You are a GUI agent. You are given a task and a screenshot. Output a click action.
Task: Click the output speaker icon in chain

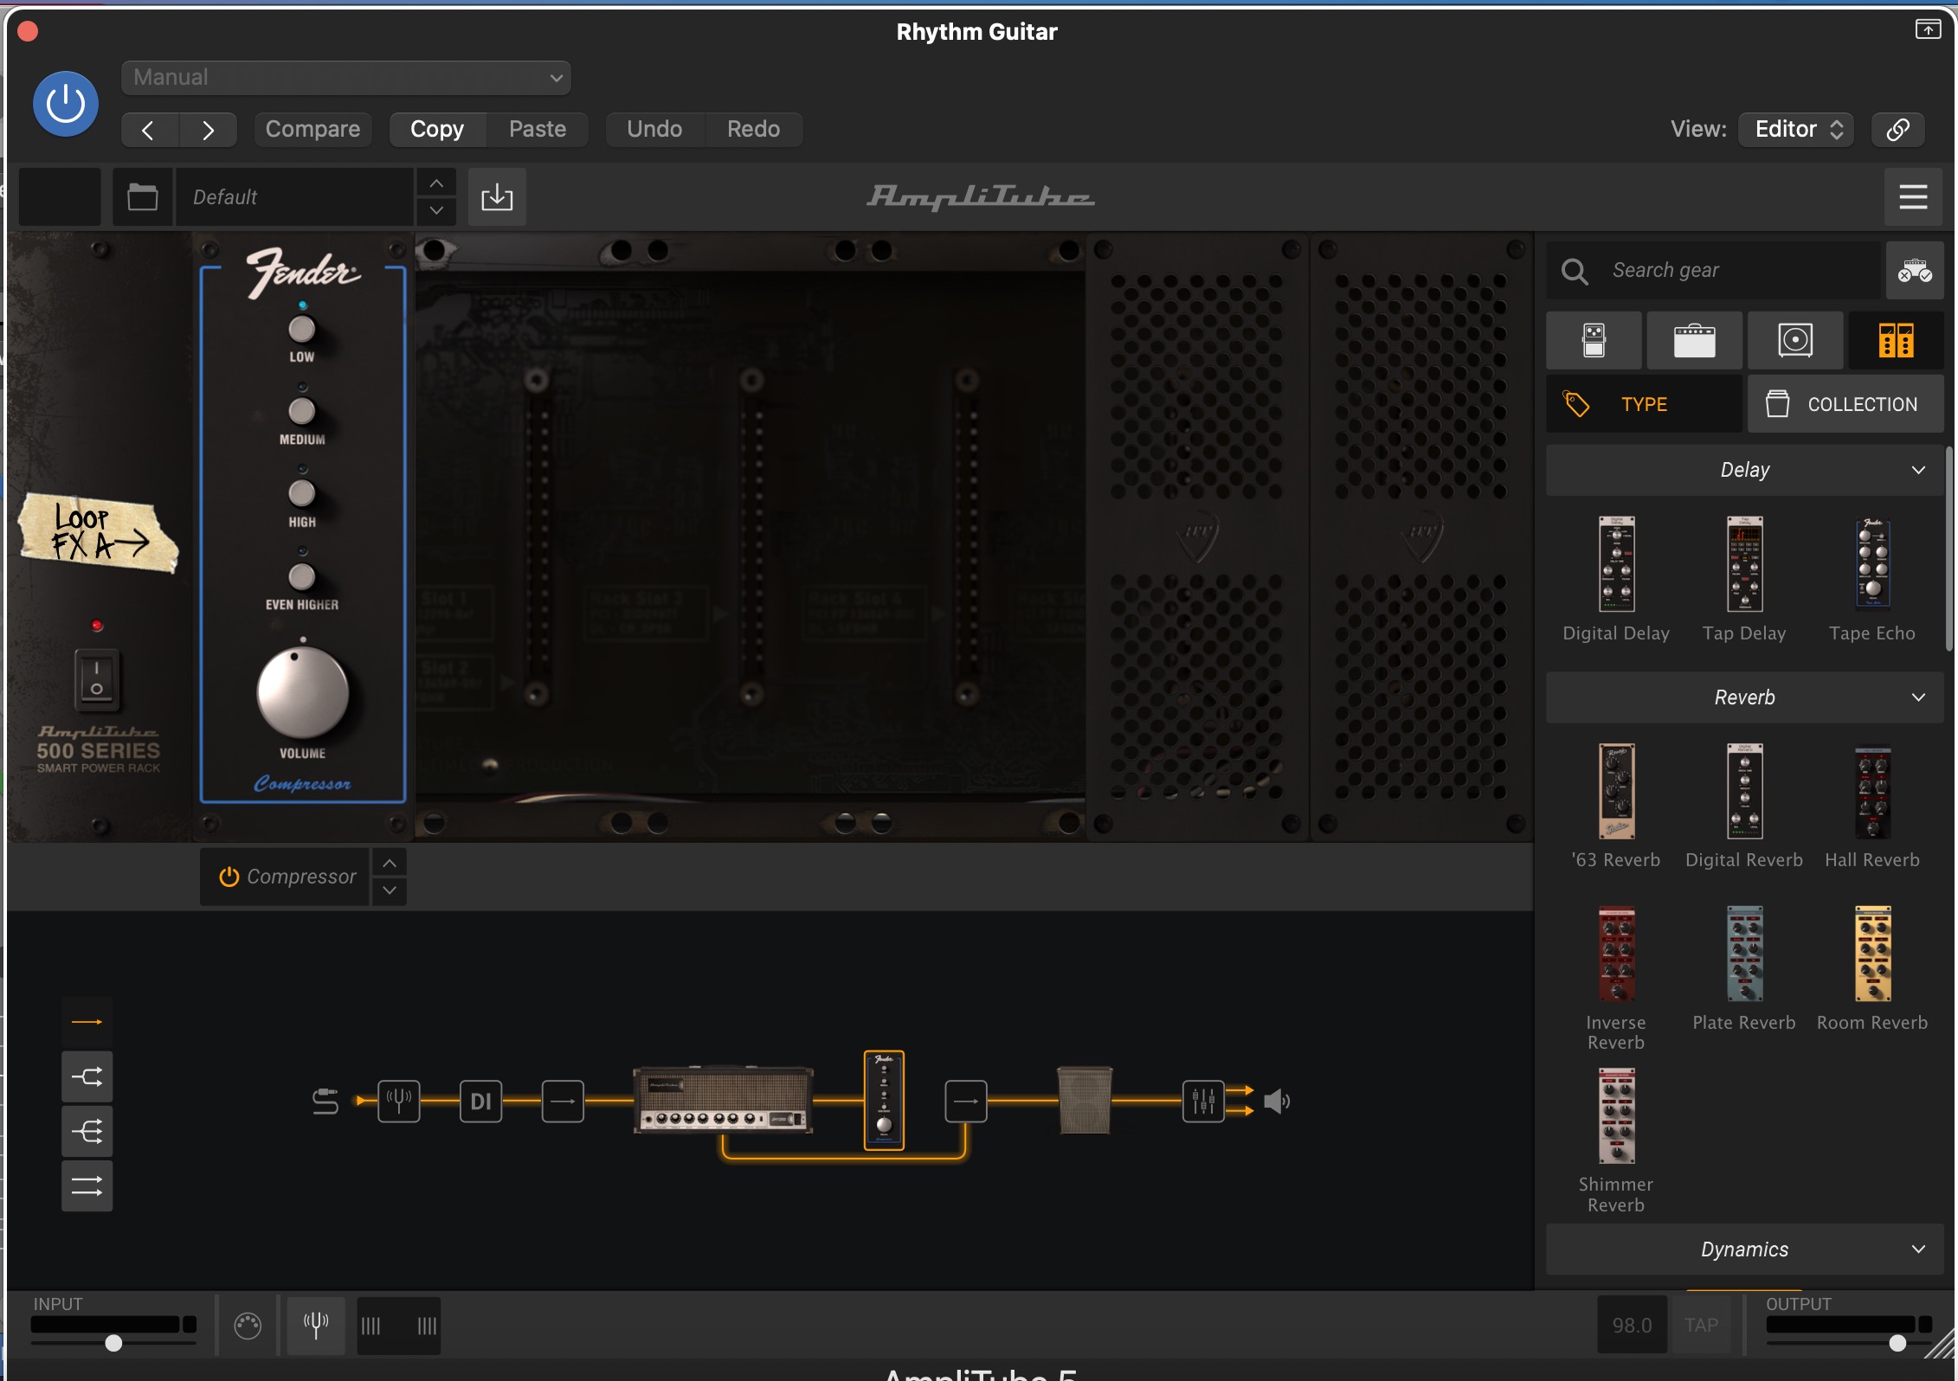[1277, 1102]
